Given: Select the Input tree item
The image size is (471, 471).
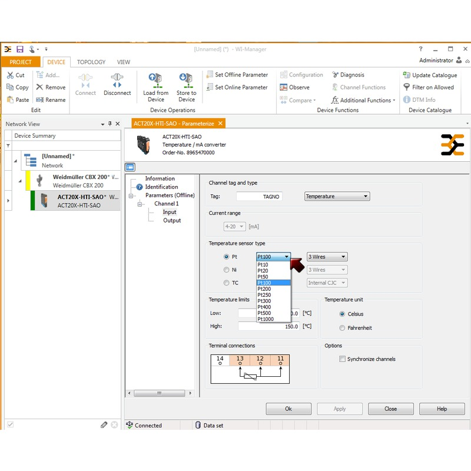Looking at the screenshot, I should pos(170,212).
